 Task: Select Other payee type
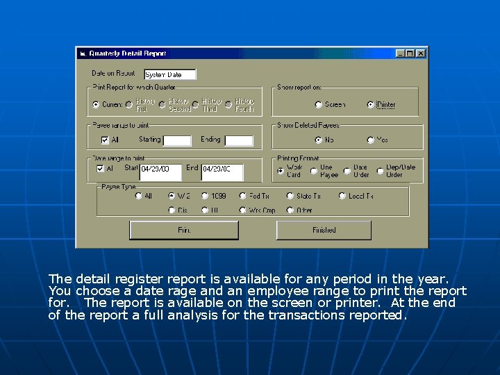(290, 210)
